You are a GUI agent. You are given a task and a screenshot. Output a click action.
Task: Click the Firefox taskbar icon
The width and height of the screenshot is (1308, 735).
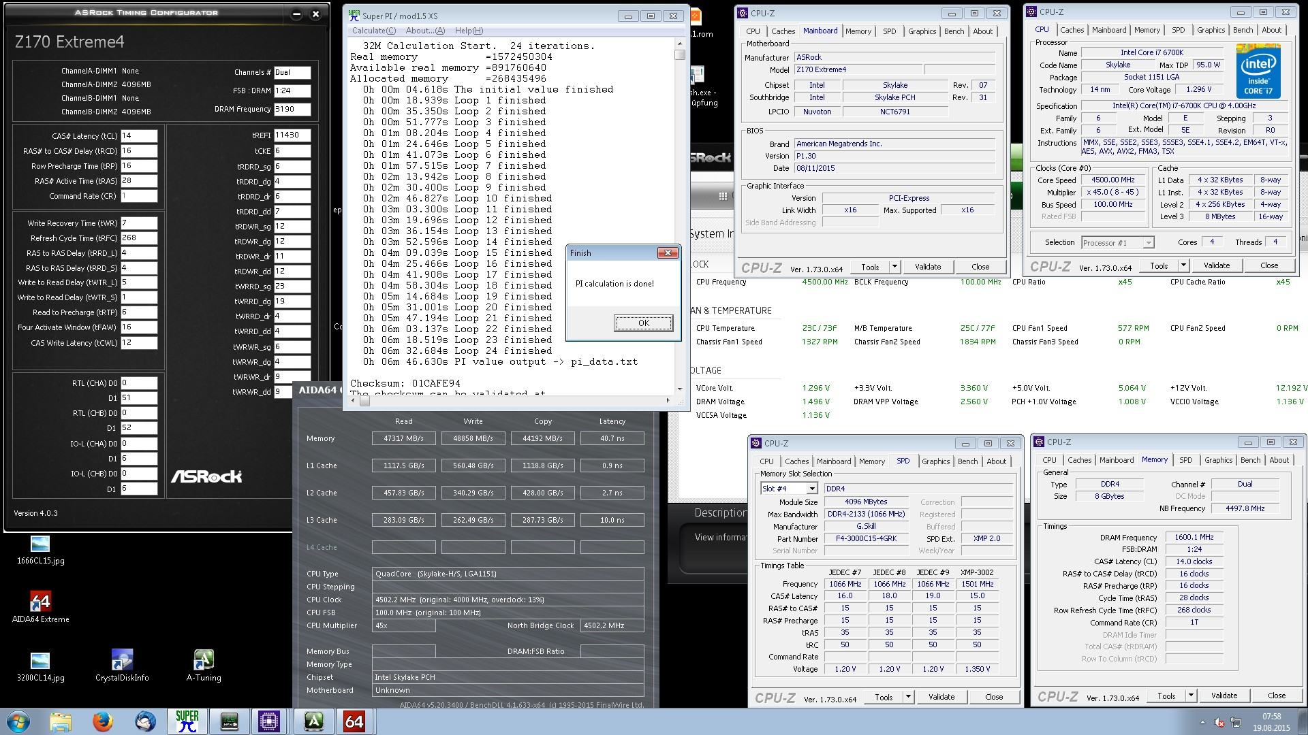pos(103,721)
